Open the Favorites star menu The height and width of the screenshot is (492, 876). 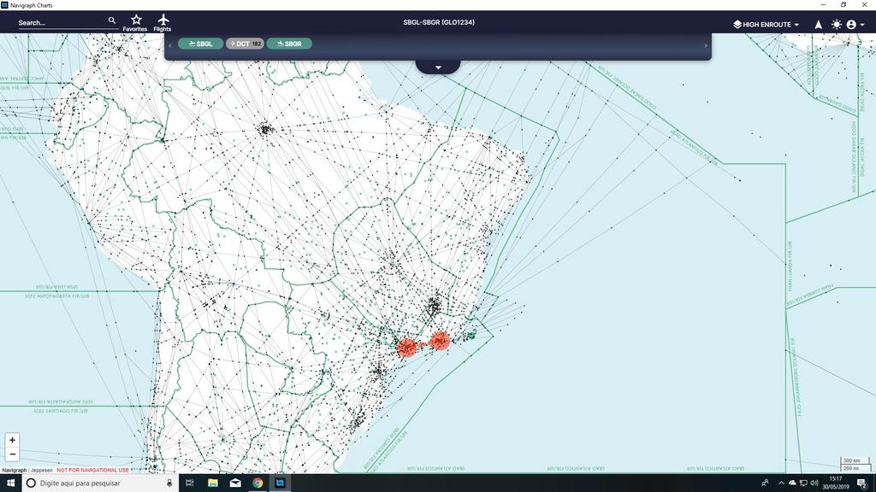click(135, 23)
